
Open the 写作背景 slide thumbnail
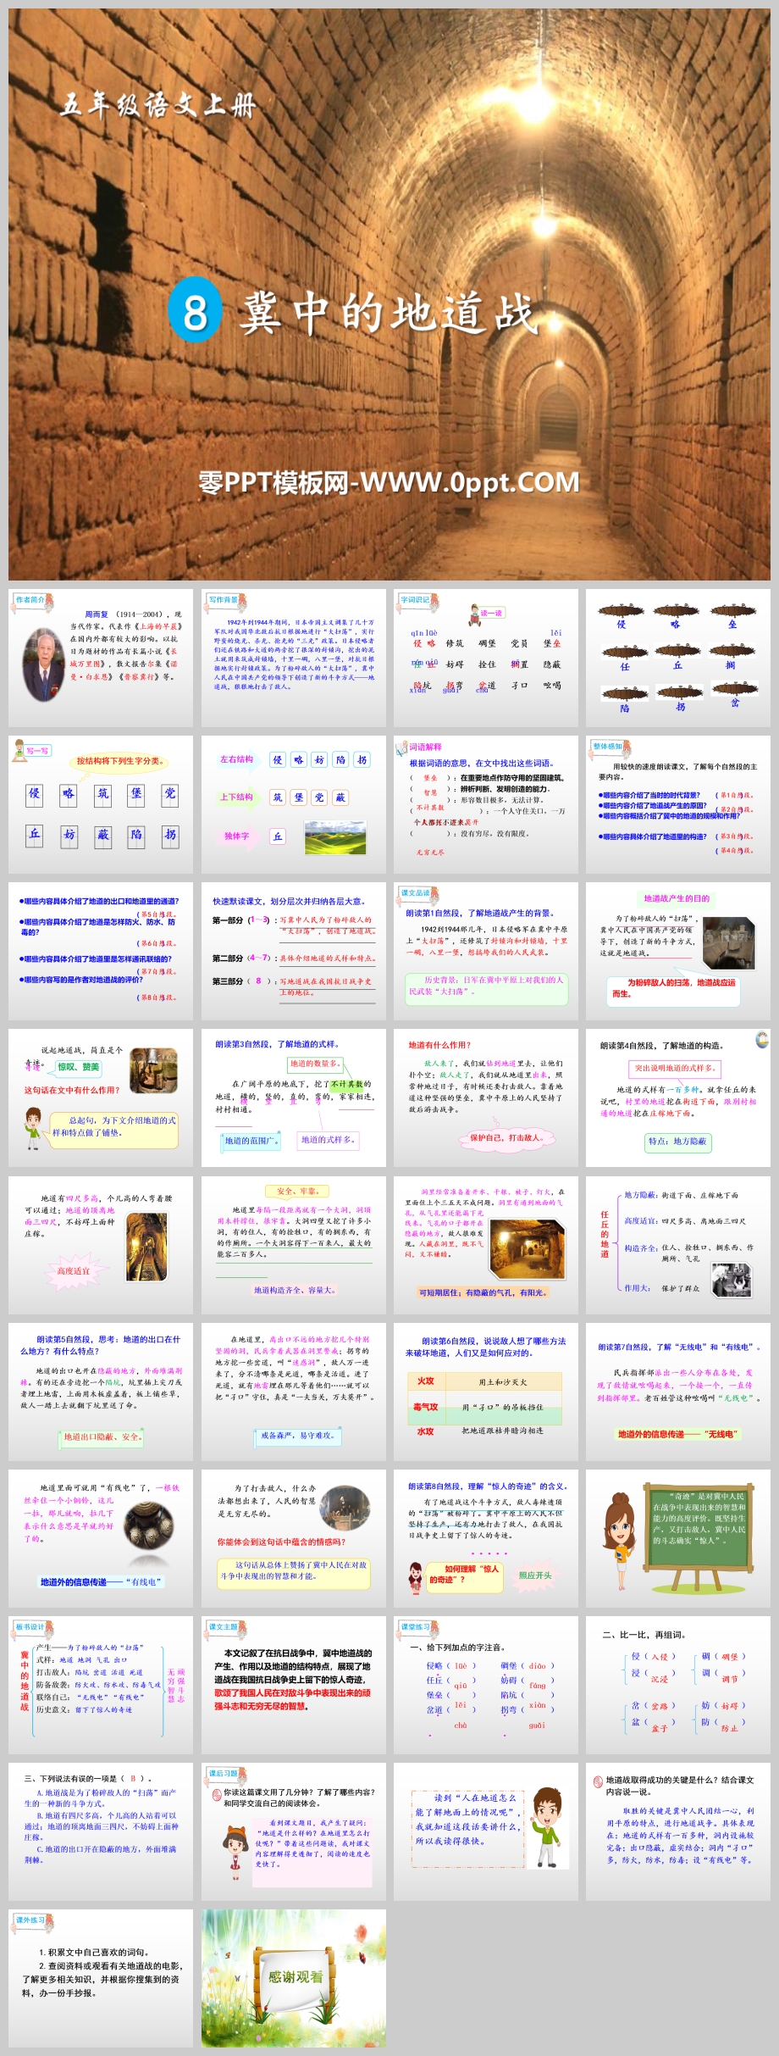pyautogui.click(x=293, y=658)
